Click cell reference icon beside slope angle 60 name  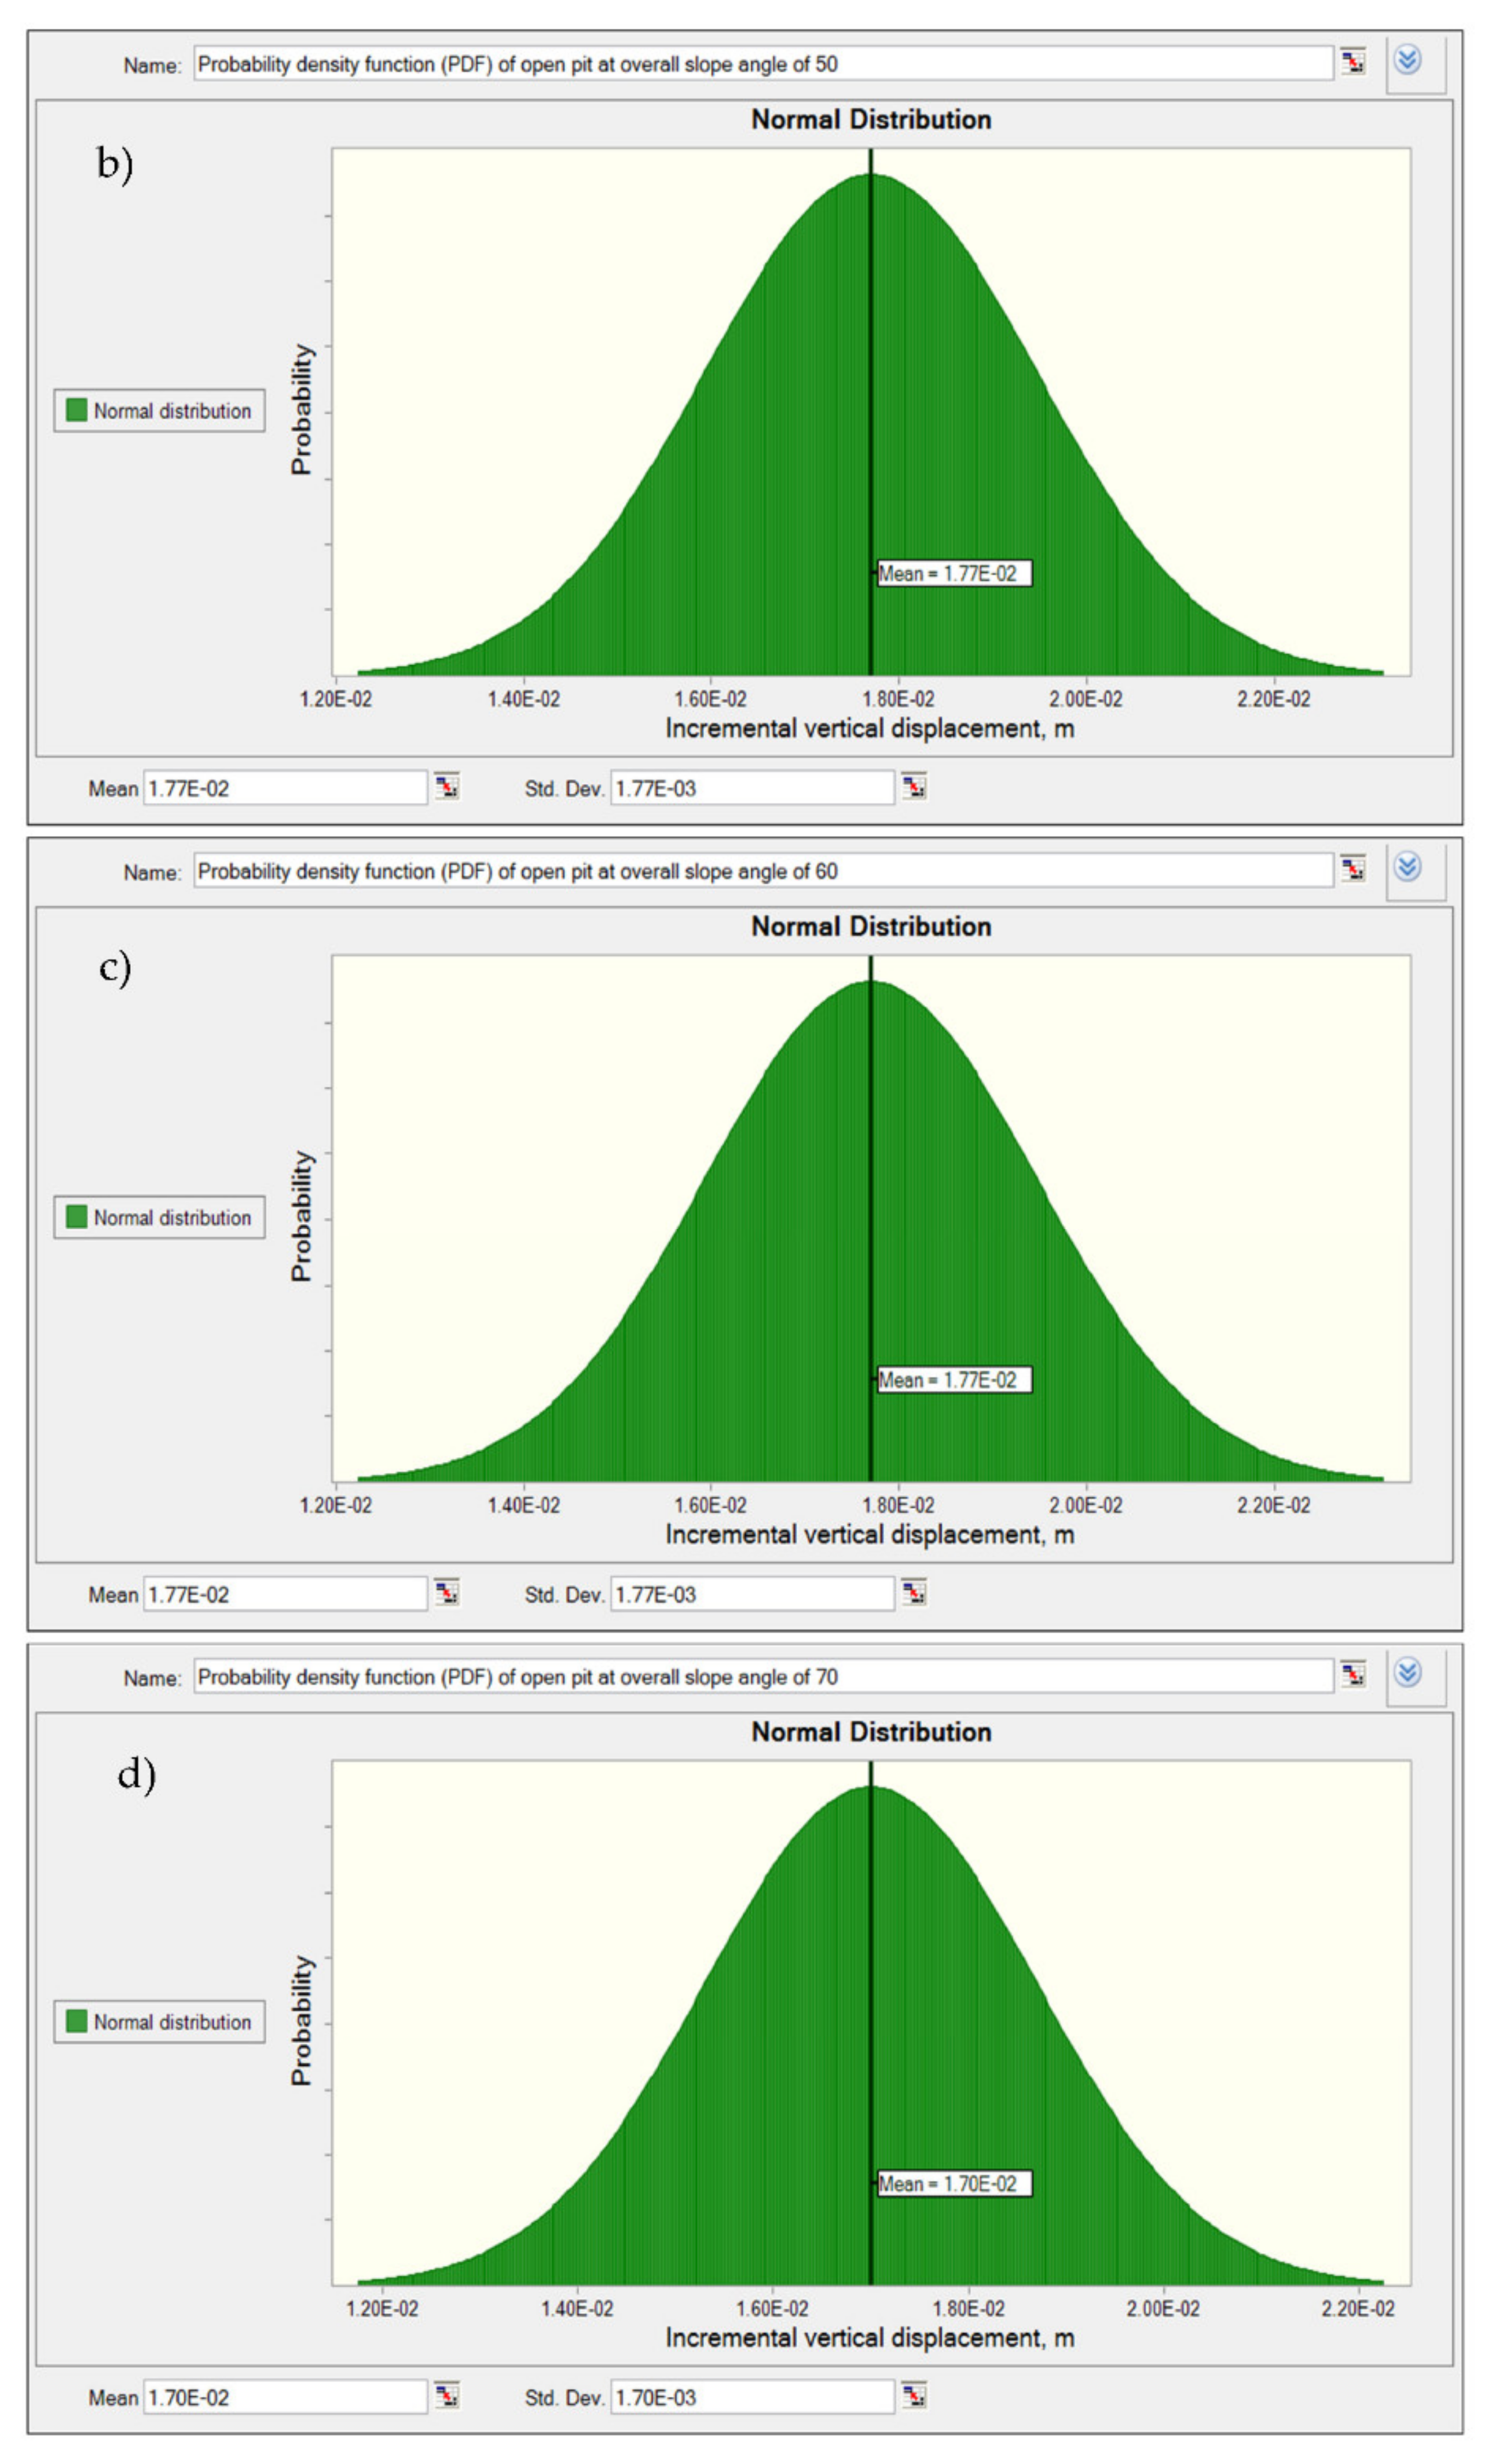tap(1353, 869)
